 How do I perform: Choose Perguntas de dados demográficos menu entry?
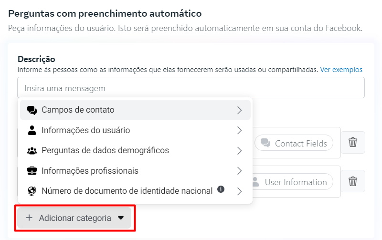pyautogui.click(x=105, y=151)
